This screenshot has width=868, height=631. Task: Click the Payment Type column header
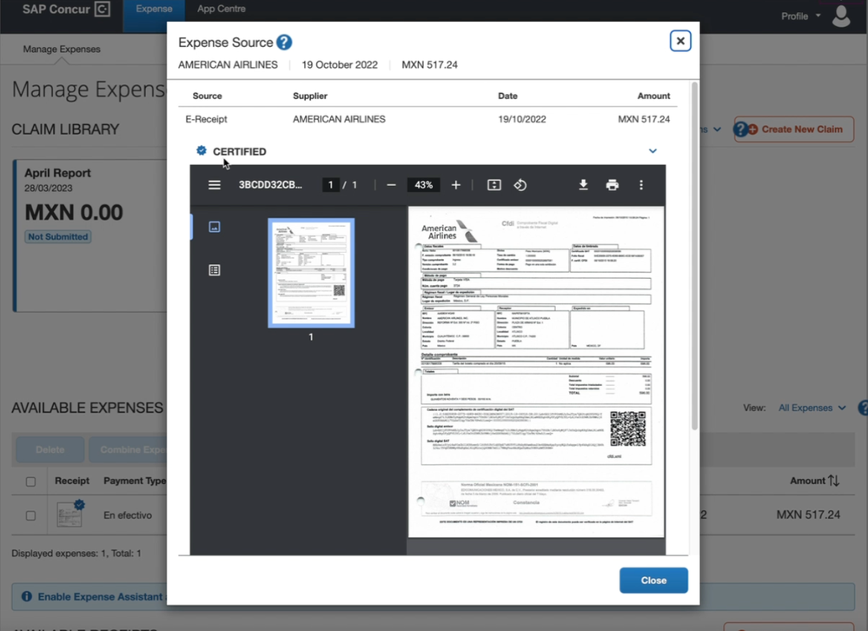(x=135, y=481)
